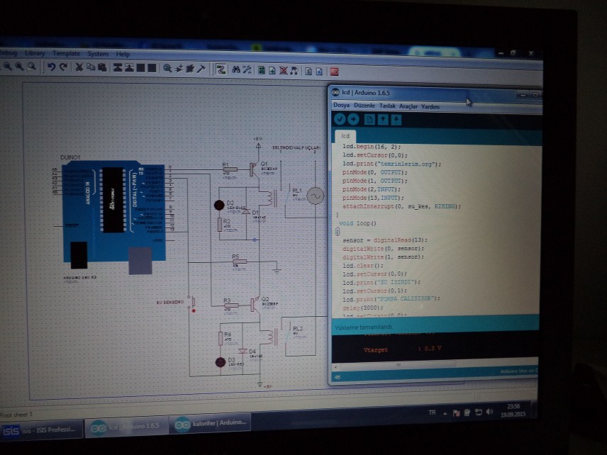Image resolution: width=607 pixels, height=455 pixels.
Task: Click the volume speaker tray icon
Action: tap(489, 412)
